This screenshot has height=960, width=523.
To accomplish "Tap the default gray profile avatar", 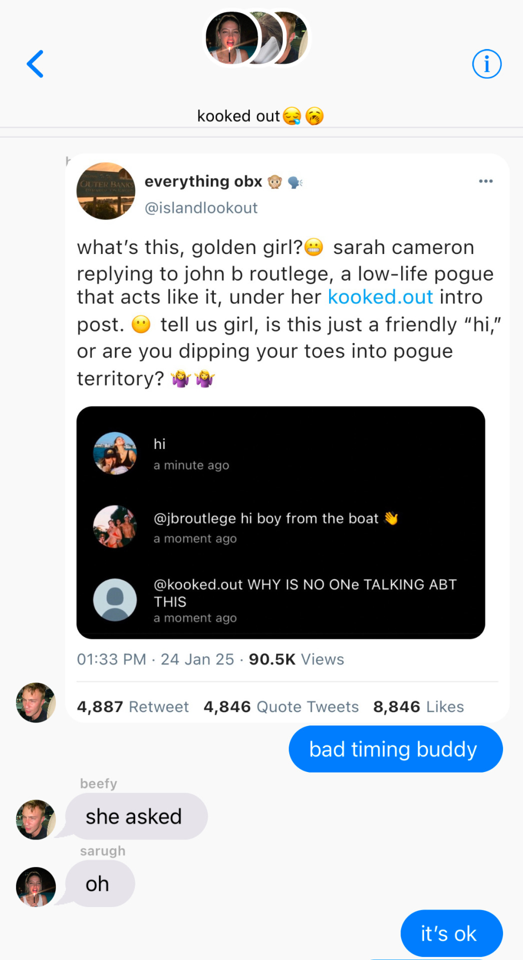I will click(115, 599).
